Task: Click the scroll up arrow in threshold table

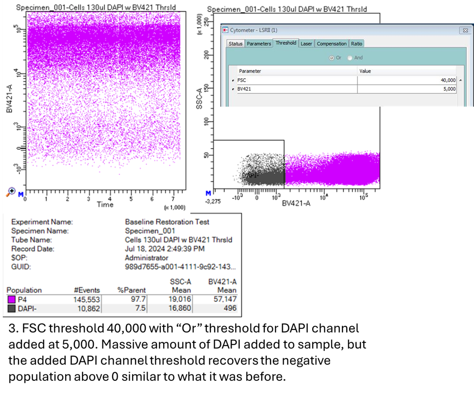Action: [x=460, y=80]
